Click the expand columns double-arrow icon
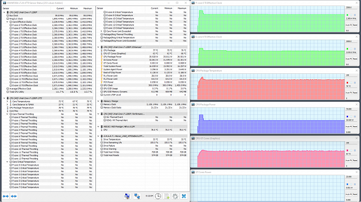Screen dimensions: 361x202 click(6, 196)
